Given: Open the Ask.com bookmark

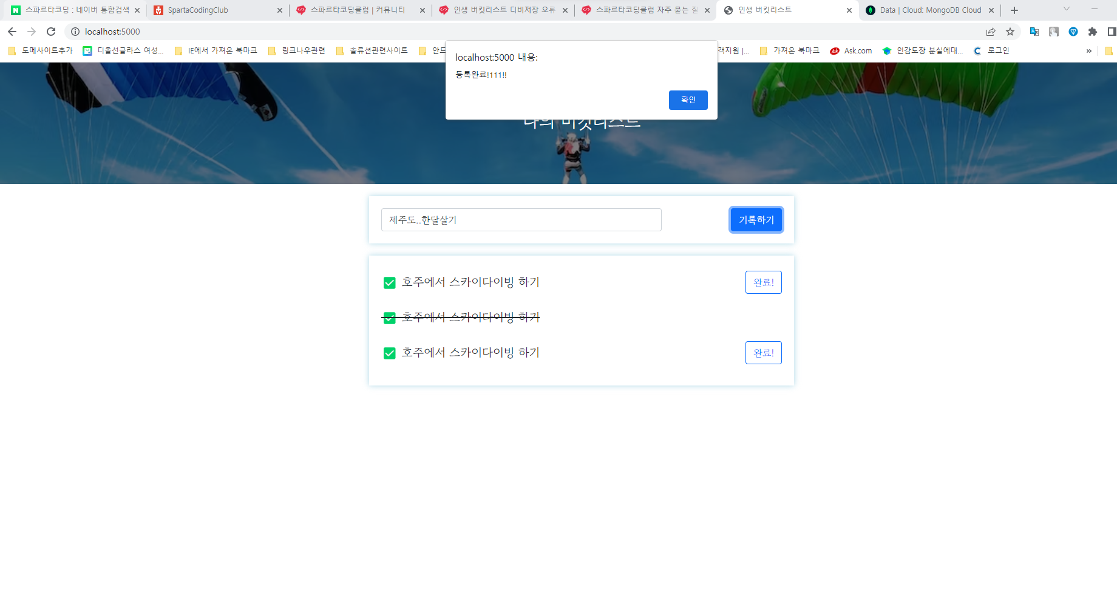Looking at the screenshot, I should [851, 51].
